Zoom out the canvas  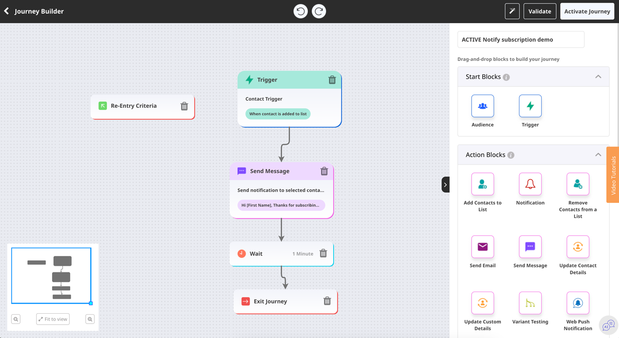click(x=16, y=319)
